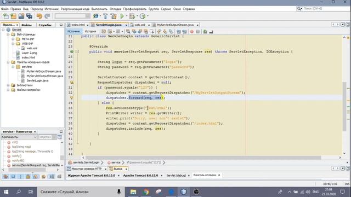Click the Open Project toolbar icon
This screenshot has width=351, height=197.
click(21, 16)
